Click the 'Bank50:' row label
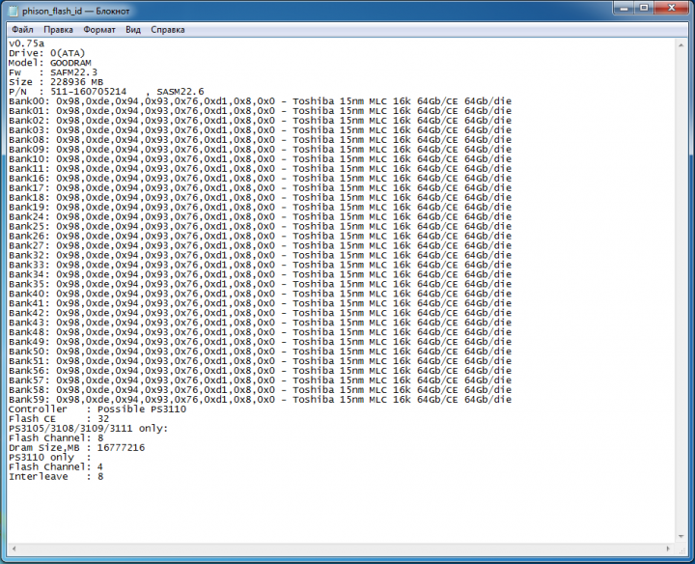 [x=29, y=352]
